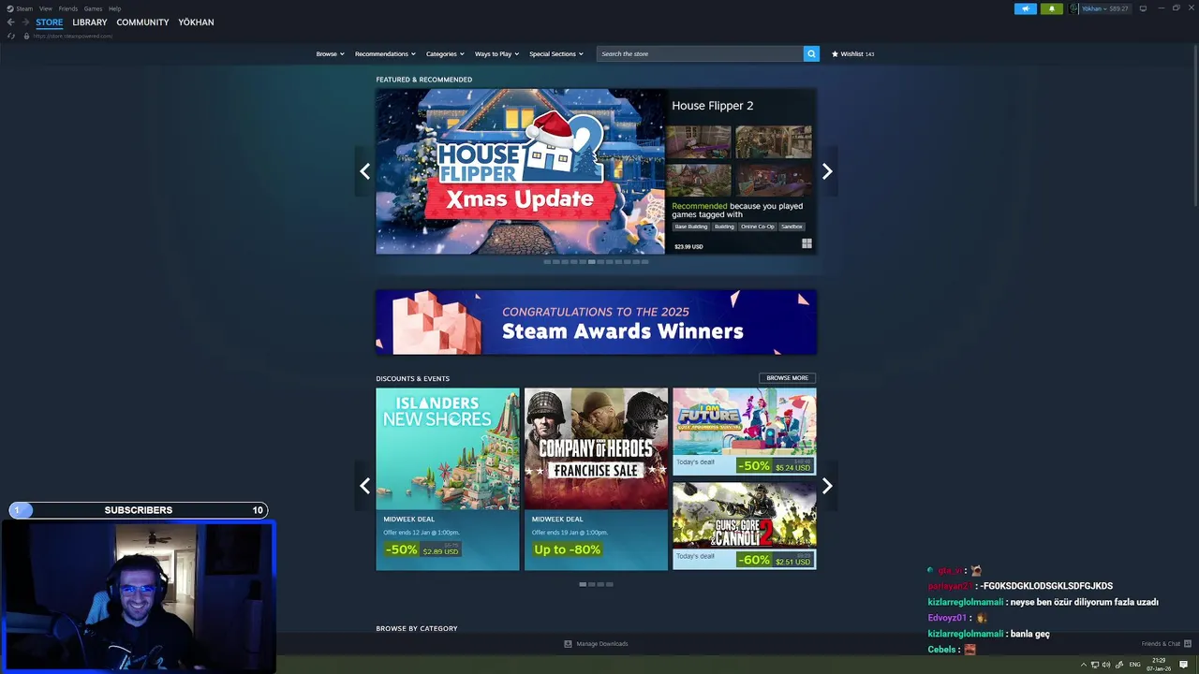
Task: Open the House Flipper Xmas Update banner
Action: click(520, 171)
